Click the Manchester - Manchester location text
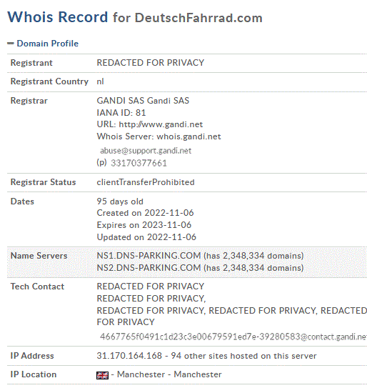This screenshot has width=367, height=388. (169, 374)
